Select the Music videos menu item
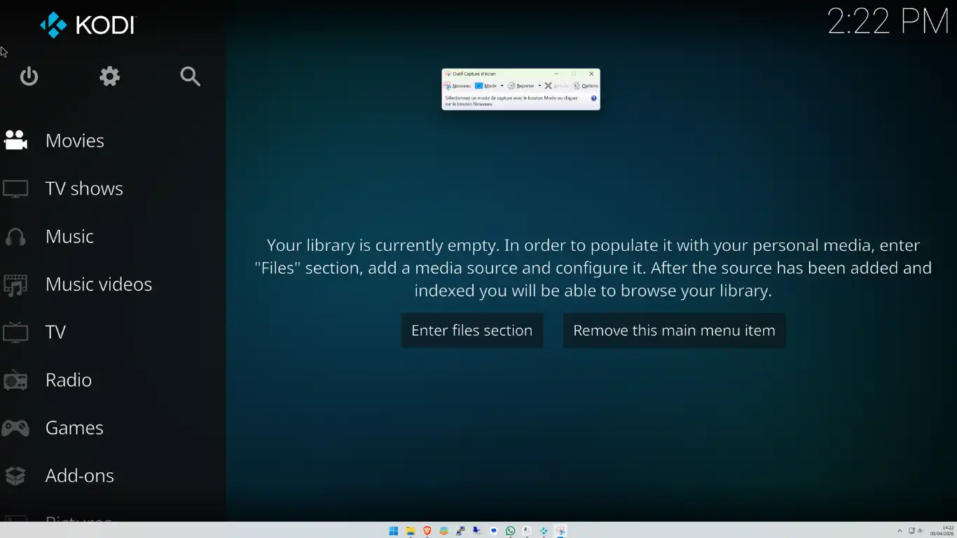Image resolution: width=957 pixels, height=538 pixels. (98, 284)
